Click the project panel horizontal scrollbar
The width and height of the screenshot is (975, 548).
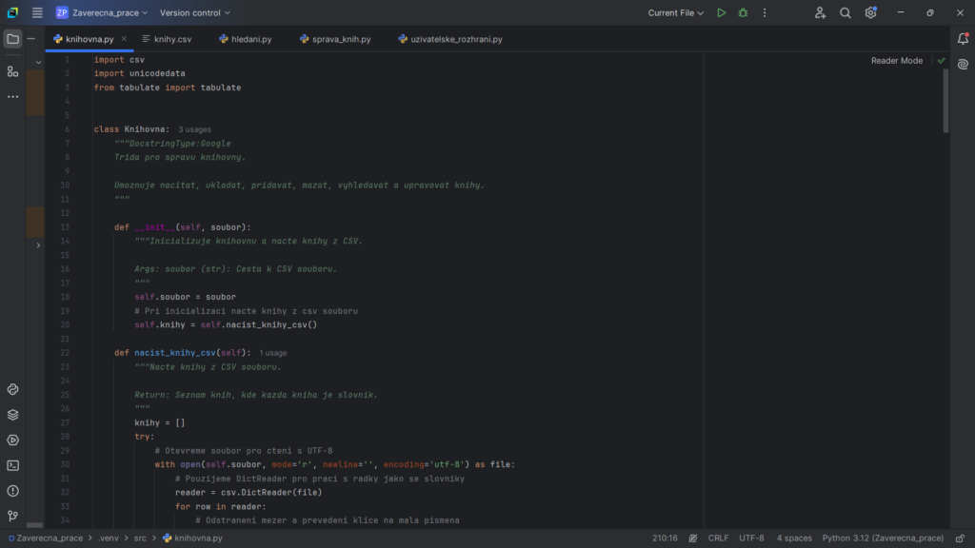[x=35, y=525]
